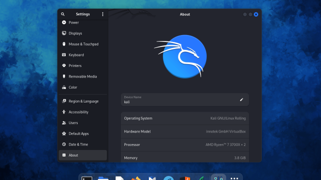Select the About sidebar entry
321x180 pixels.
tap(83, 155)
